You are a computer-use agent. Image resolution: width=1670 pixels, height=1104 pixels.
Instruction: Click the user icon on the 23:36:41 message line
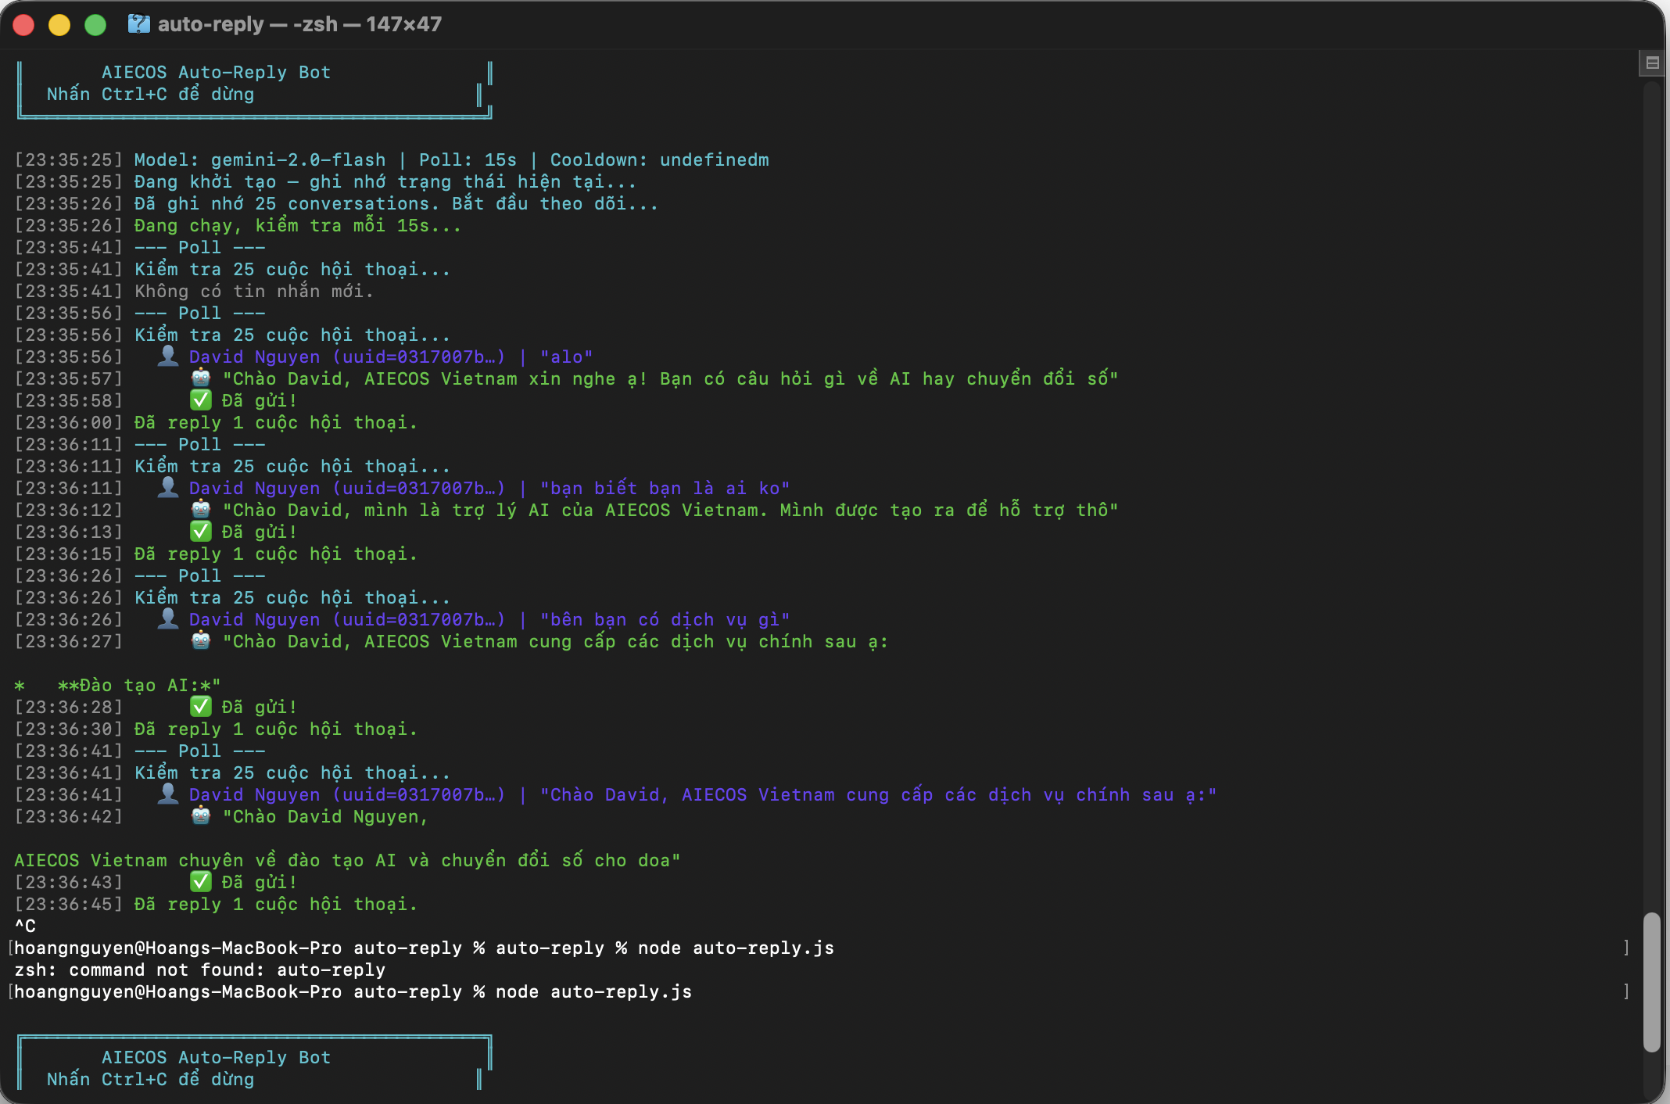pos(168,794)
